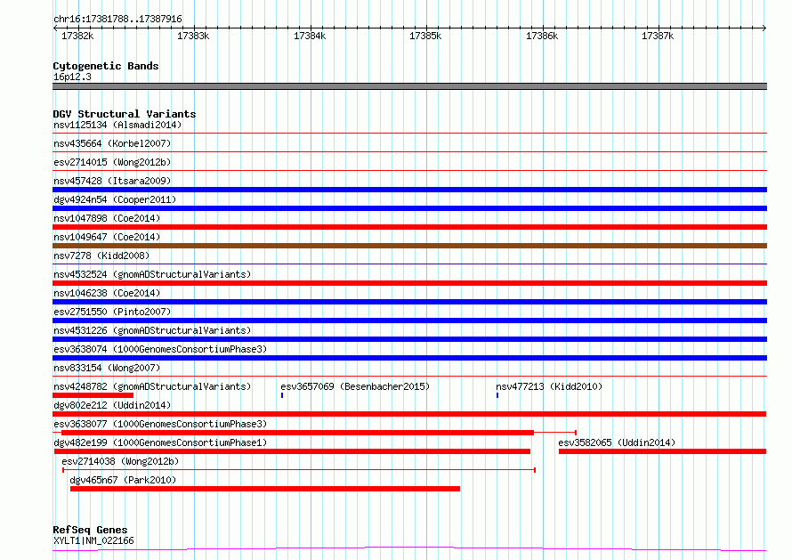The width and height of the screenshot is (792, 560).
Task: Click nsv477213 (Kidd2010) variant label
Action: click(x=549, y=386)
